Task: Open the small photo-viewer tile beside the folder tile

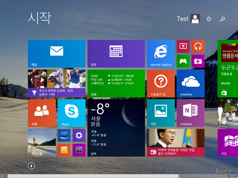Action: click(x=79, y=150)
